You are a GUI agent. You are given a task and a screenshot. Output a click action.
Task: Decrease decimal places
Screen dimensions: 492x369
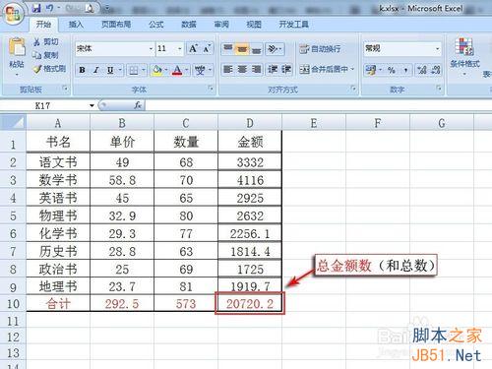435,70
